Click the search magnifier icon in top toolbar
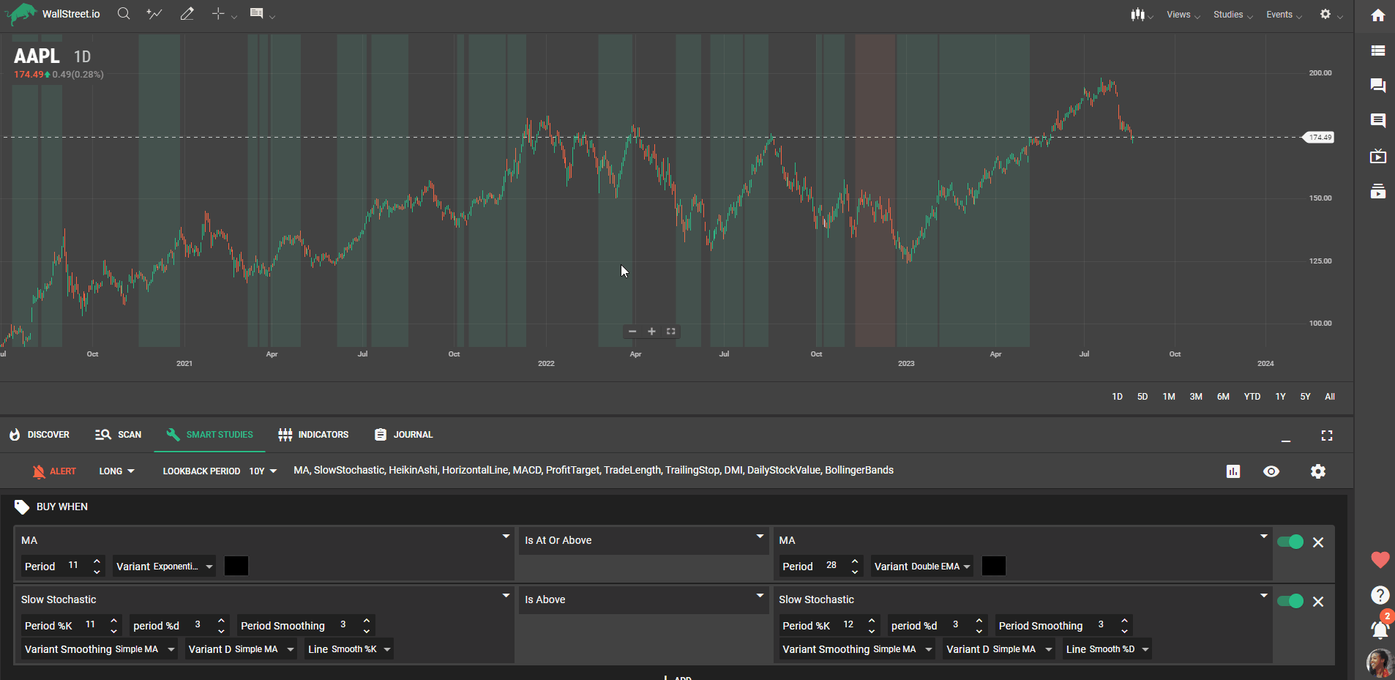 click(x=124, y=14)
